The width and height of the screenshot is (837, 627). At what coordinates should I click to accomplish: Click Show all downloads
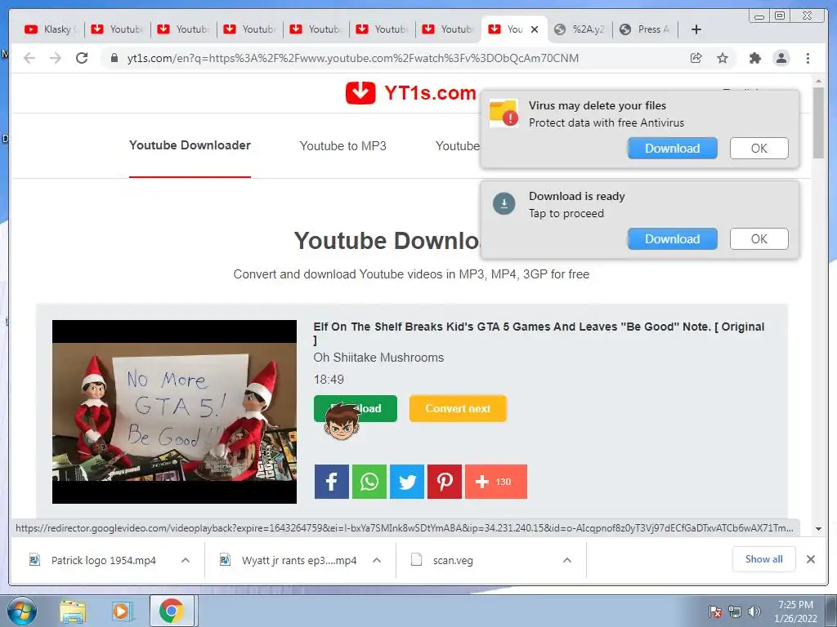pyautogui.click(x=764, y=559)
